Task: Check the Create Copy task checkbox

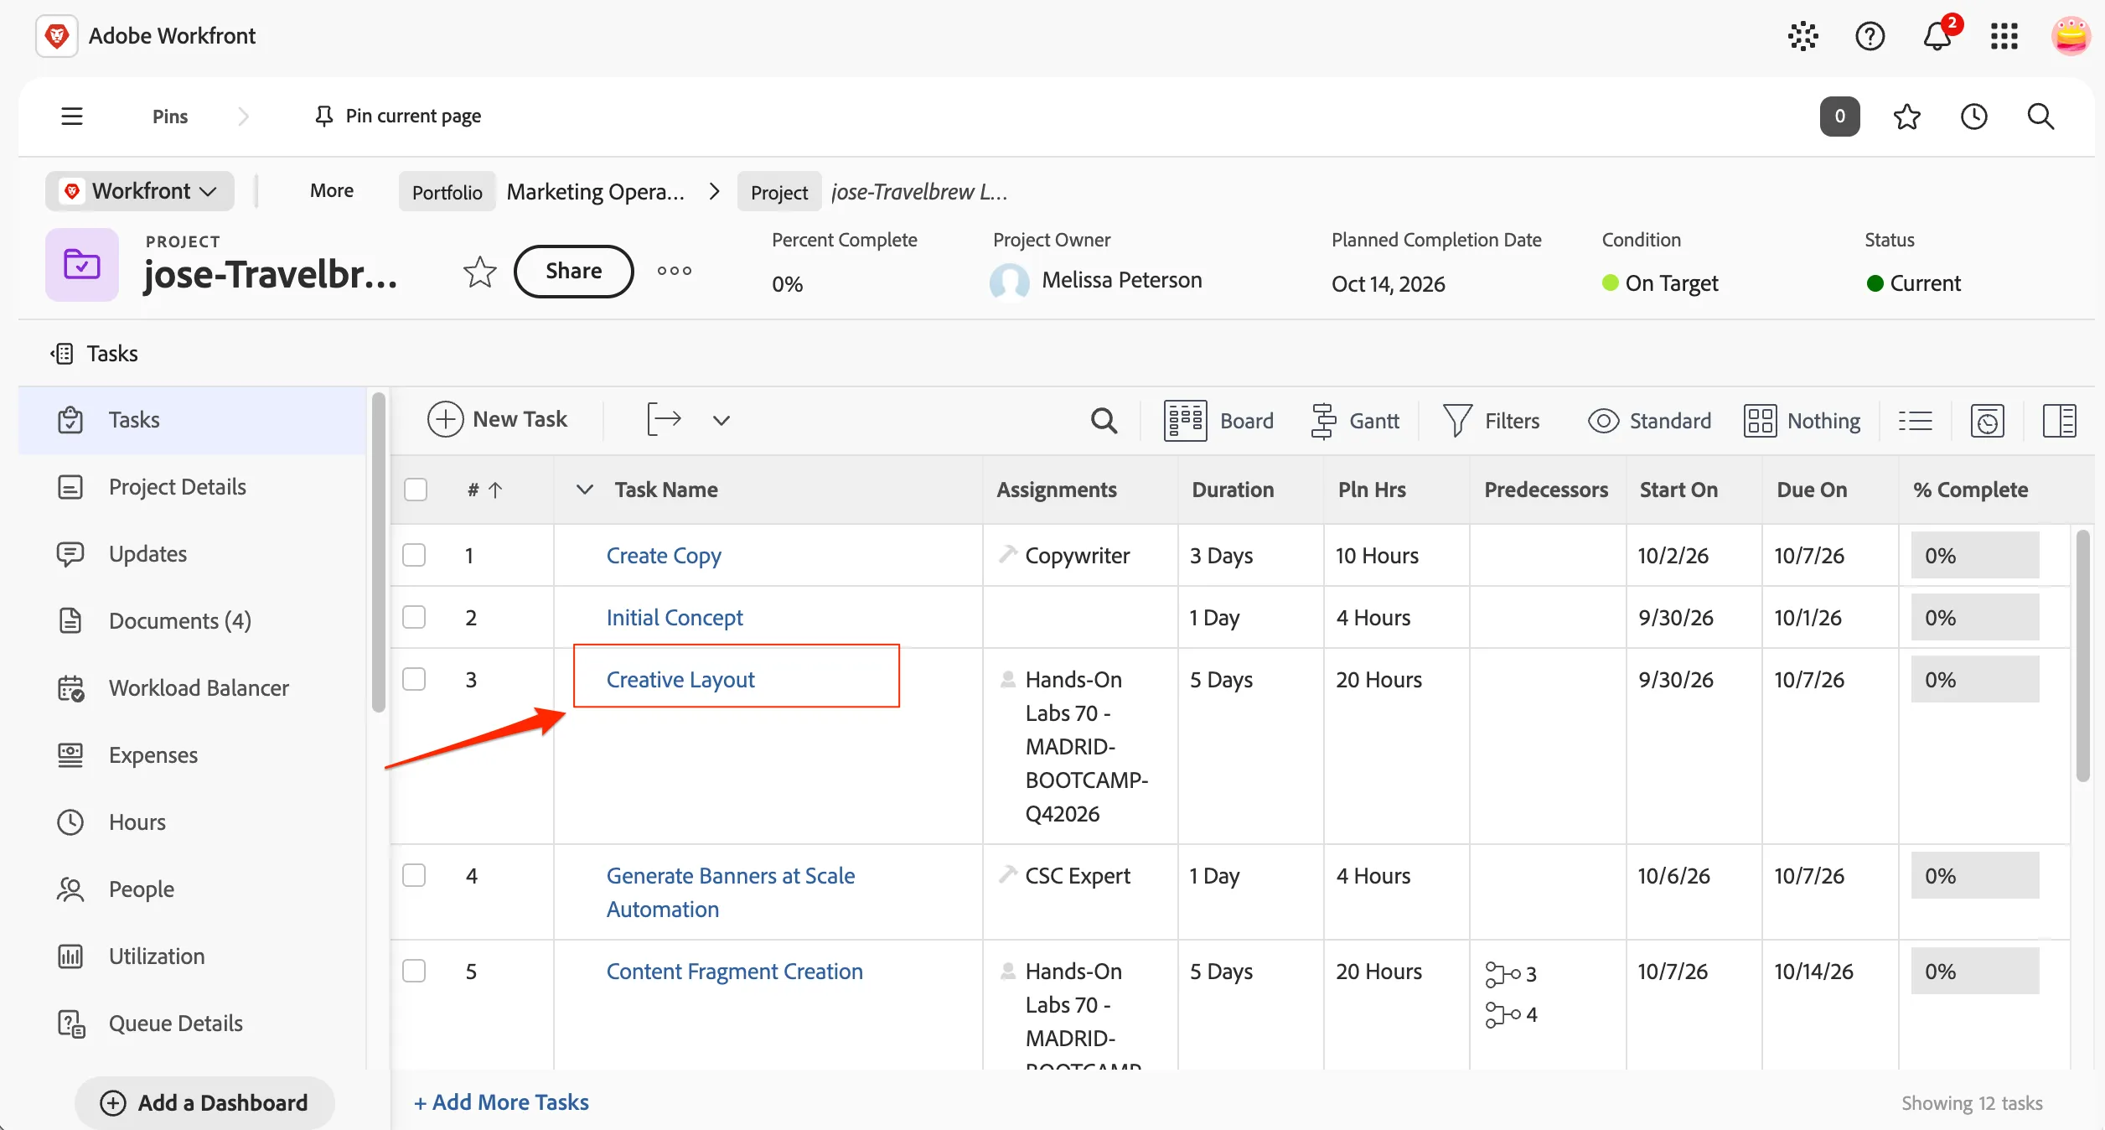Action: 414,555
